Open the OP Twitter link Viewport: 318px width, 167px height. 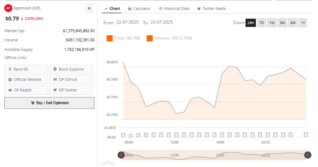[71, 90]
